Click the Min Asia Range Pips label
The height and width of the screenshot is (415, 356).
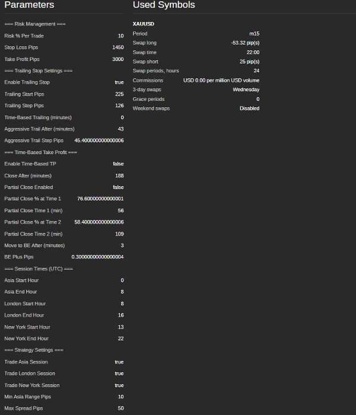coord(27,397)
